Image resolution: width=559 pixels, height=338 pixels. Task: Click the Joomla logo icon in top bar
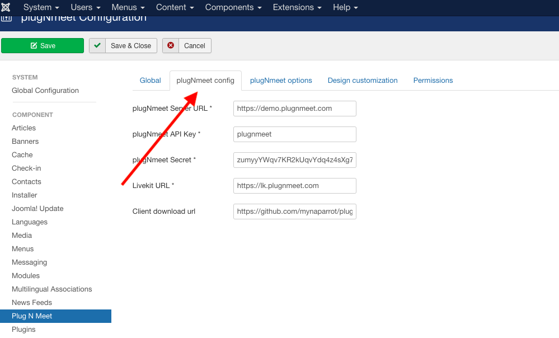click(7, 7)
